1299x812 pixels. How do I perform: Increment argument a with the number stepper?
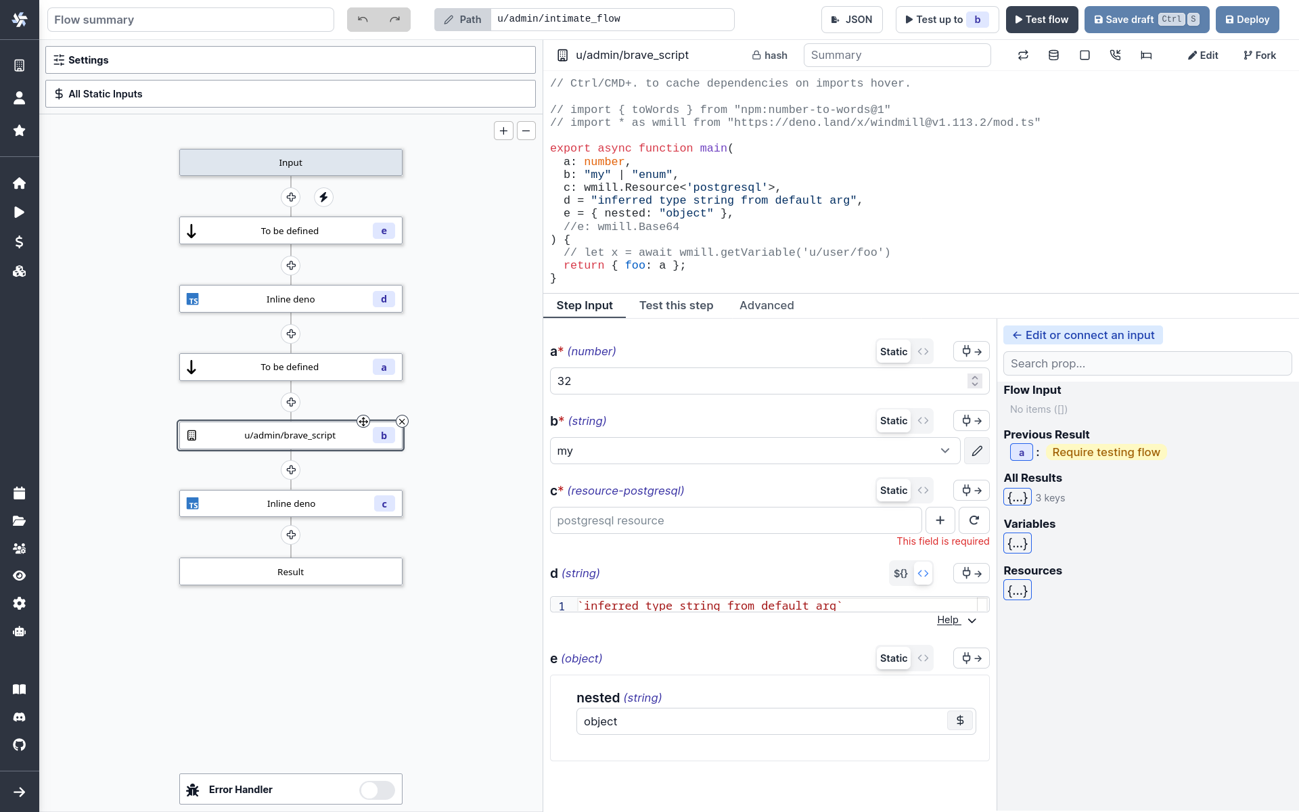pyautogui.click(x=974, y=377)
